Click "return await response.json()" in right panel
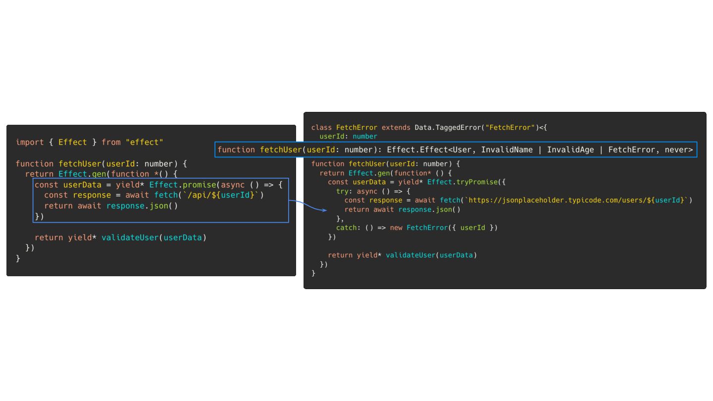Image resolution: width=713 pixels, height=401 pixels. point(403,209)
